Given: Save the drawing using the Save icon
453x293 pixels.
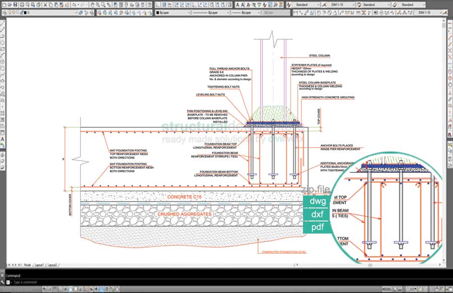Looking at the screenshot, I should 15,5.
